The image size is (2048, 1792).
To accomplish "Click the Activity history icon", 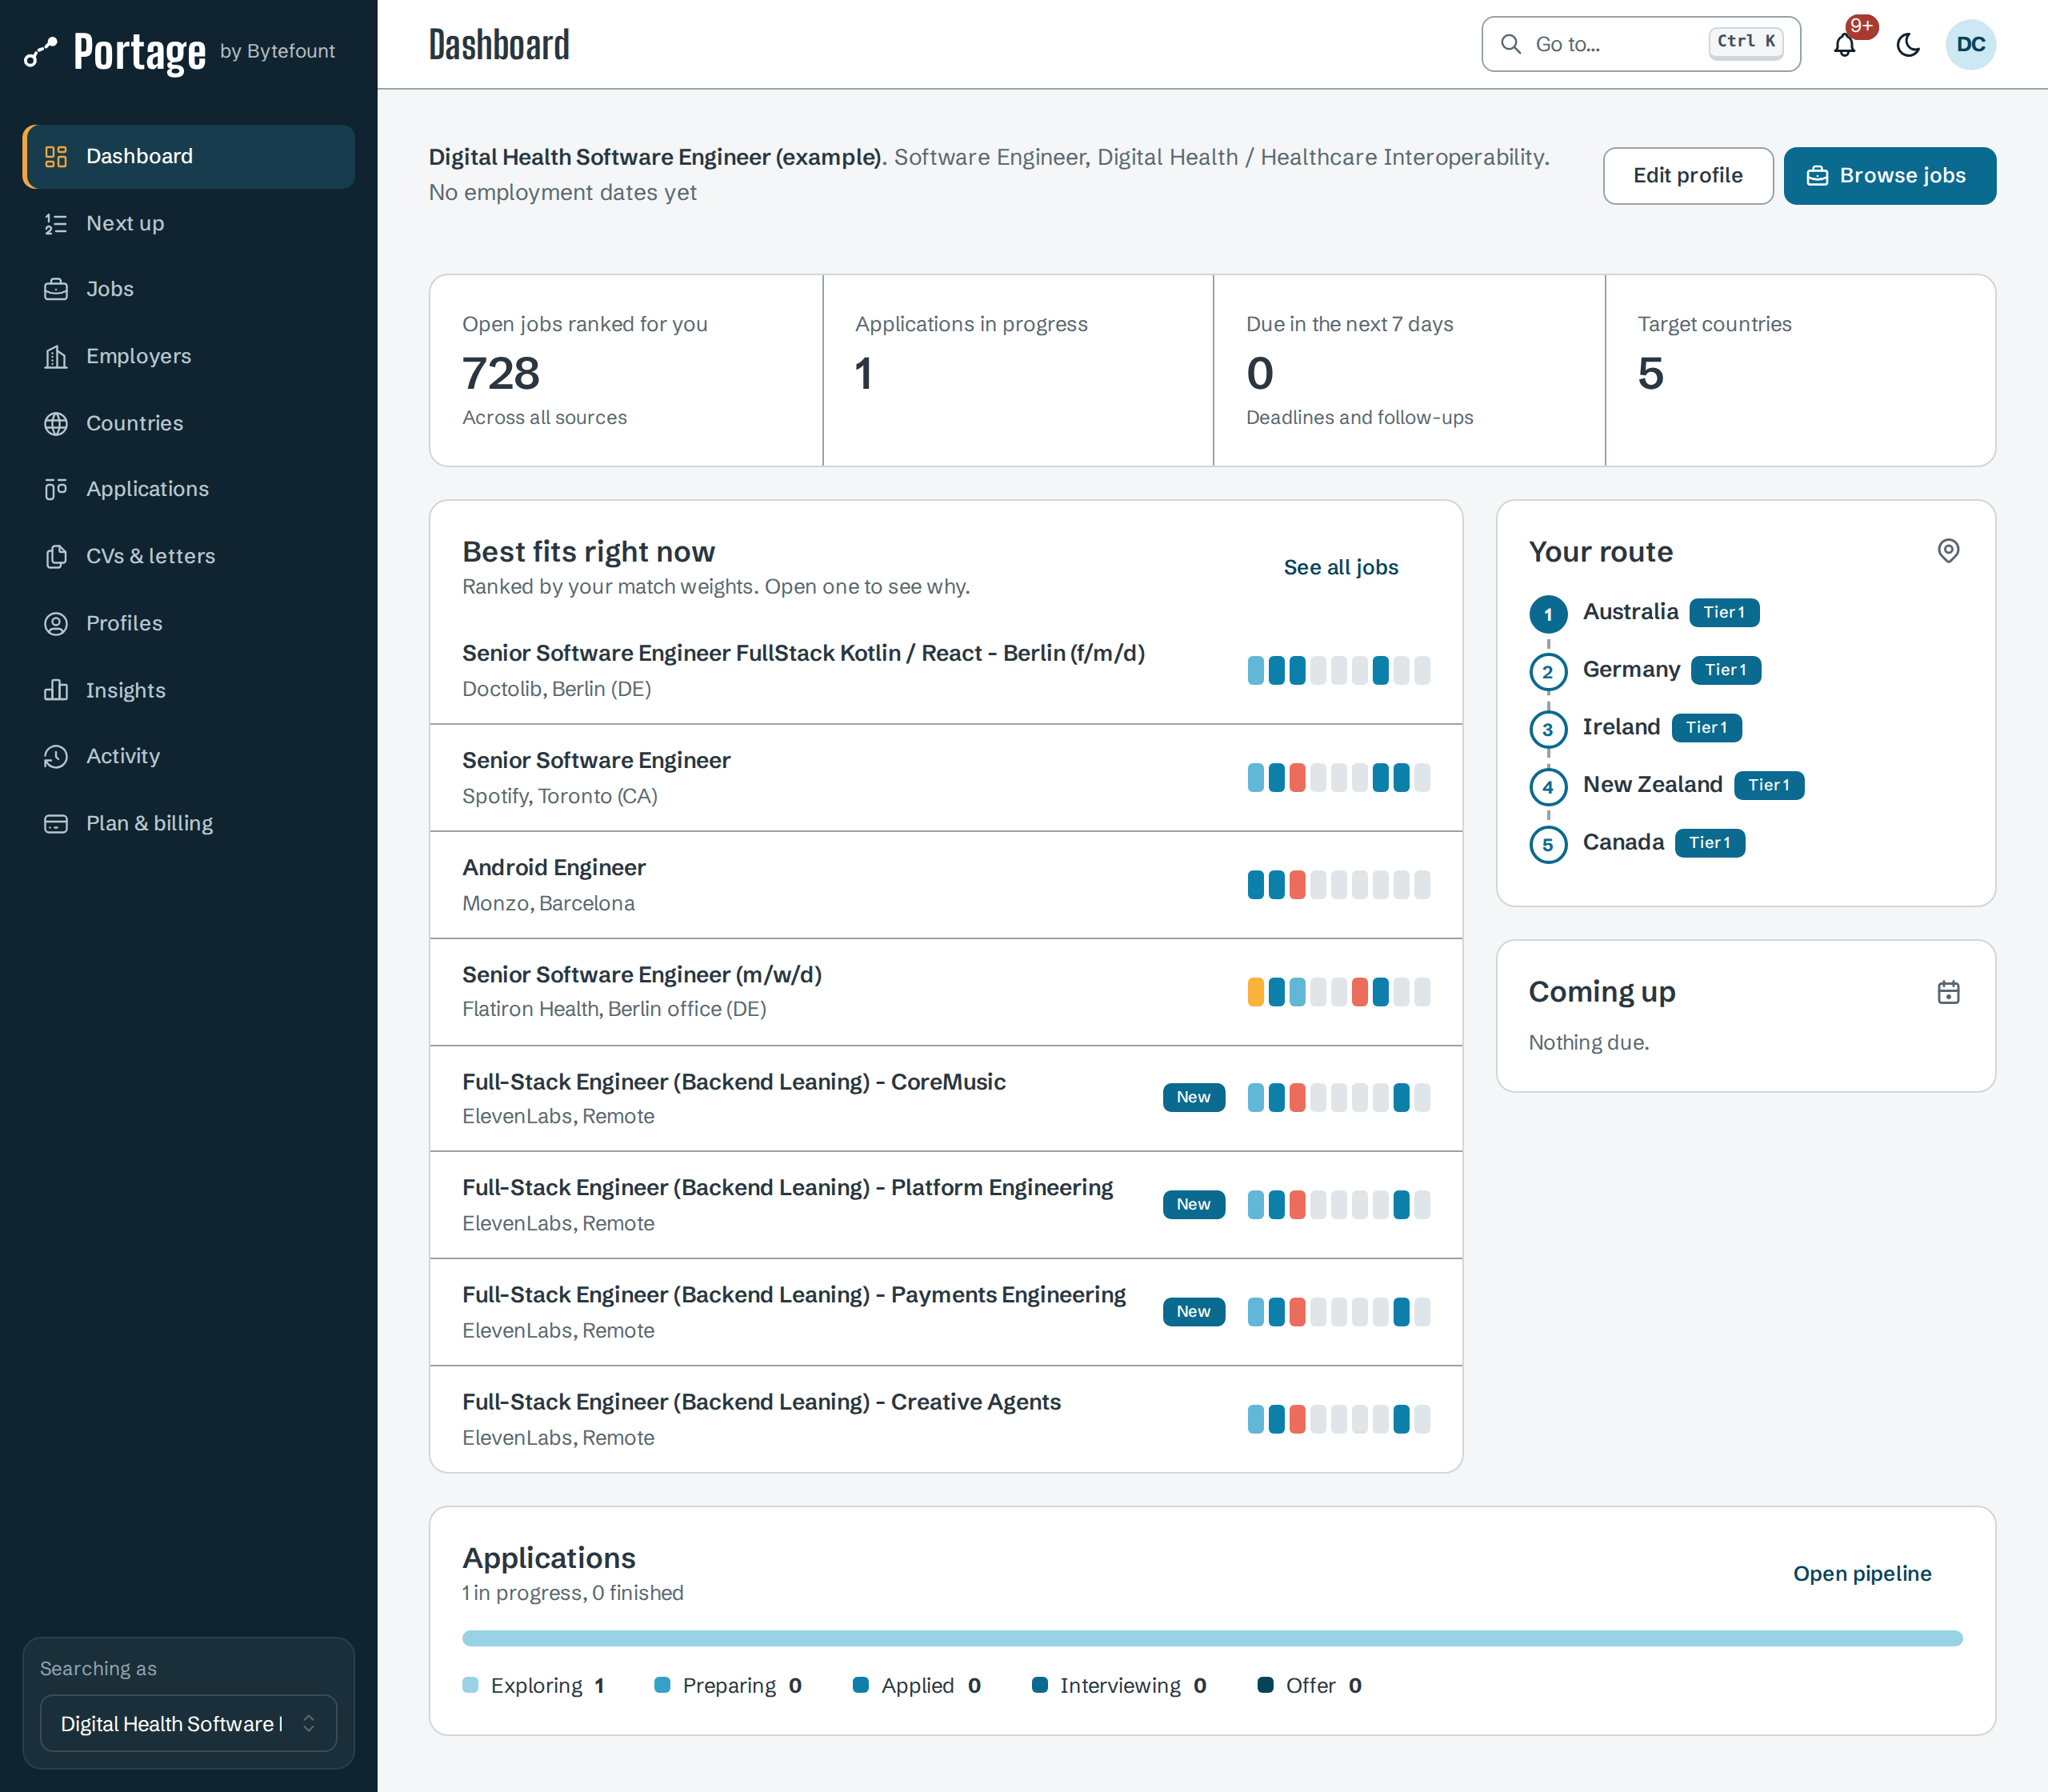I will (x=56, y=756).
